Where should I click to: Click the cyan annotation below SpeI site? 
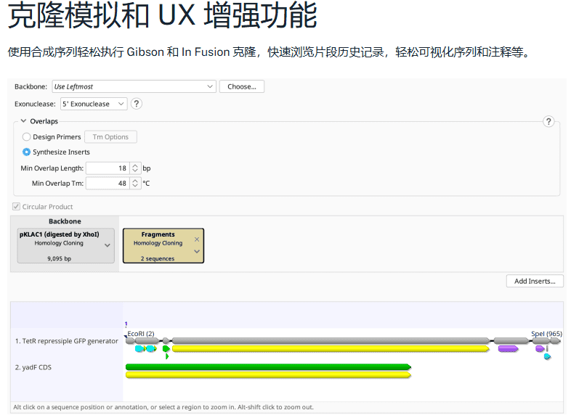547,356
